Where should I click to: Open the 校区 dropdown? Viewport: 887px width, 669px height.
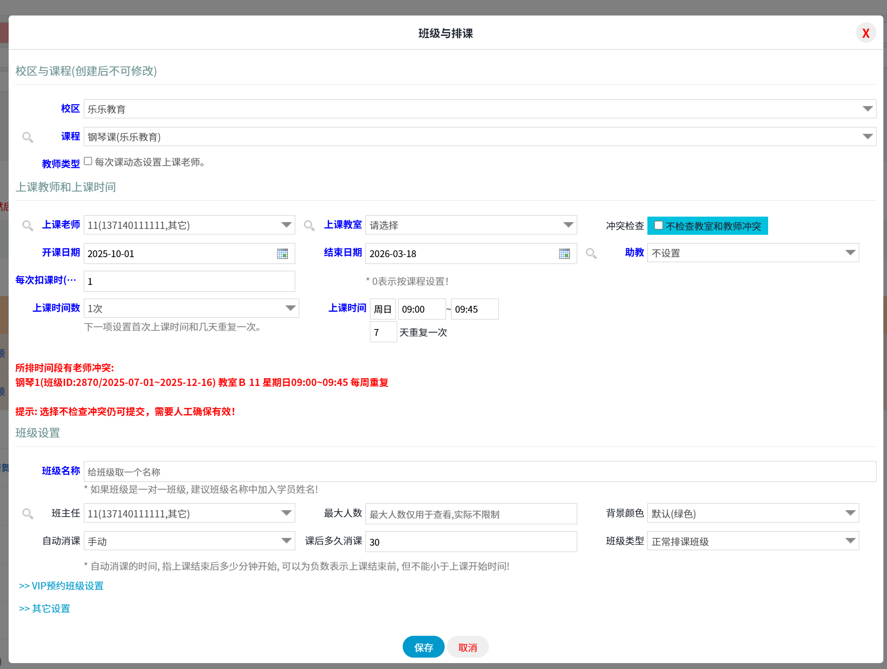867,109
